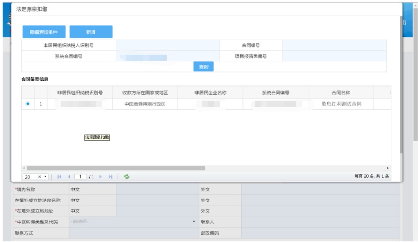
Task: Click 新增 button
Action: pos(91,32)
